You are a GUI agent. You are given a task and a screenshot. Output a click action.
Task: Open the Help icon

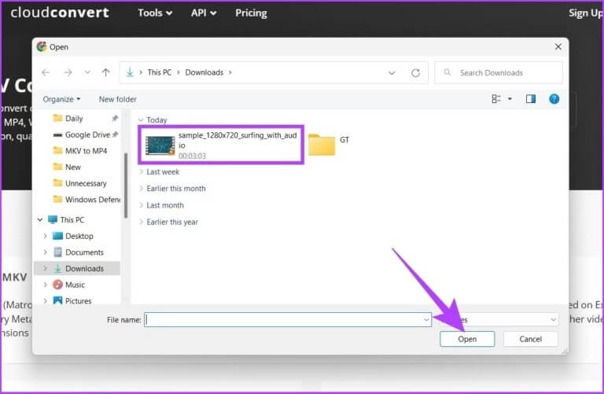pyautogui.click(x=554, y=99)
